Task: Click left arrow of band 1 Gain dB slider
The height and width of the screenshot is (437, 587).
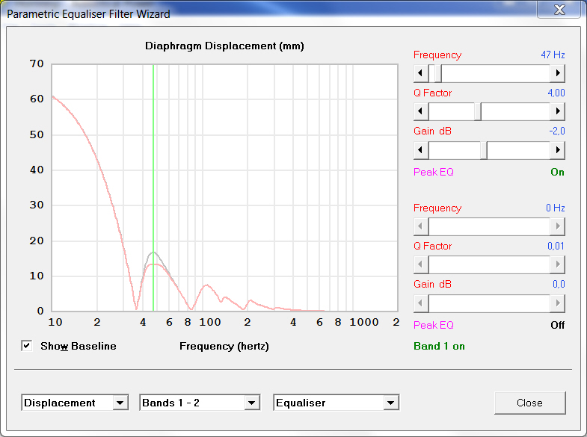Action: point(421,150)
